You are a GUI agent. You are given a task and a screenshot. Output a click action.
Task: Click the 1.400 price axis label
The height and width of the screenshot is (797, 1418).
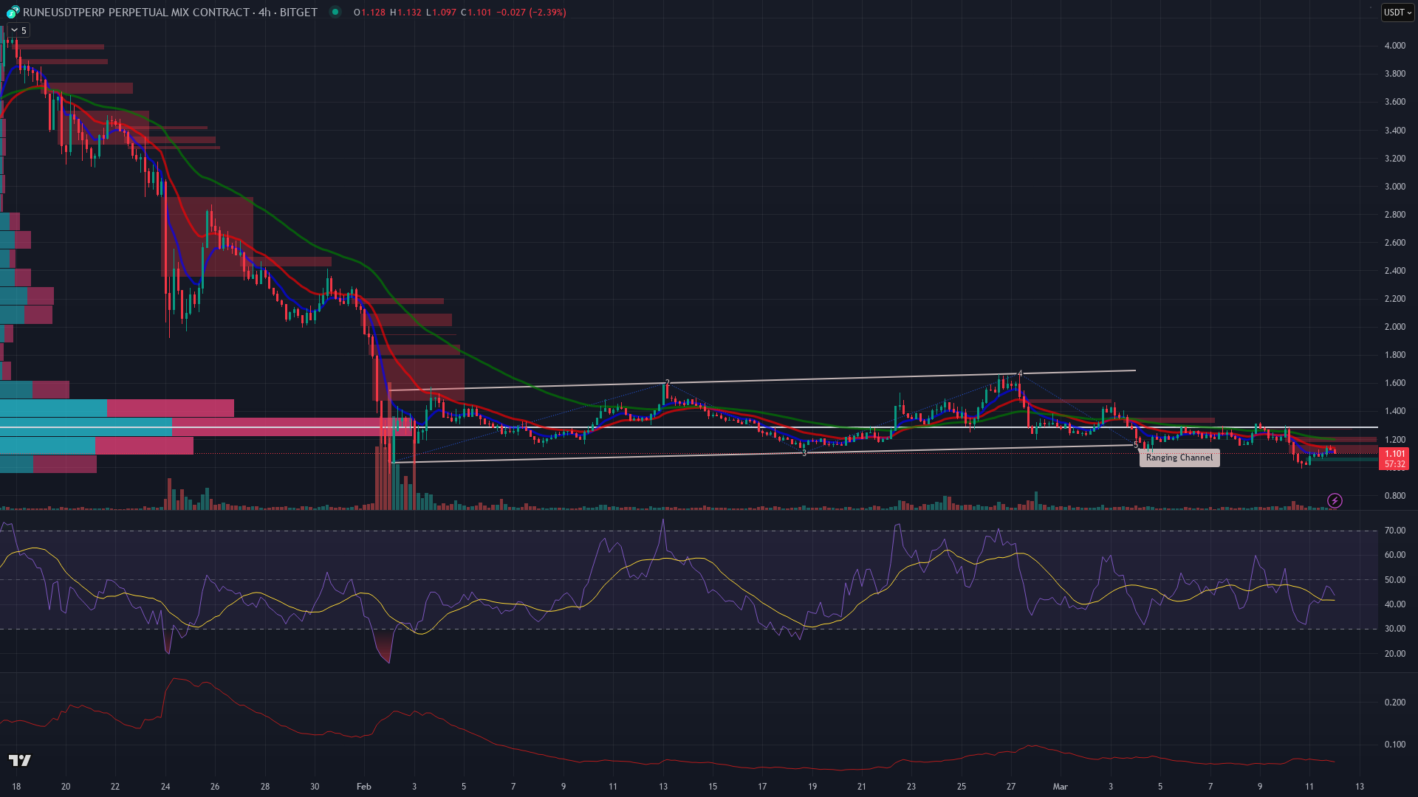pos(1395,411)
